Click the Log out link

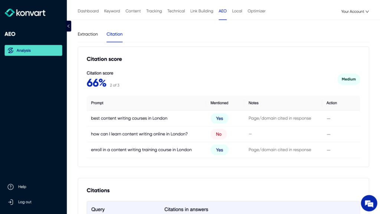click(x=25, y=202)
